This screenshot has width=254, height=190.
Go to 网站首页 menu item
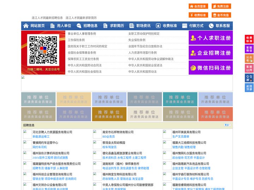(x=37, y=26)
